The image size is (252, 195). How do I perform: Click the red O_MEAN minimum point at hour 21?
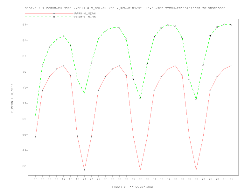84,170
